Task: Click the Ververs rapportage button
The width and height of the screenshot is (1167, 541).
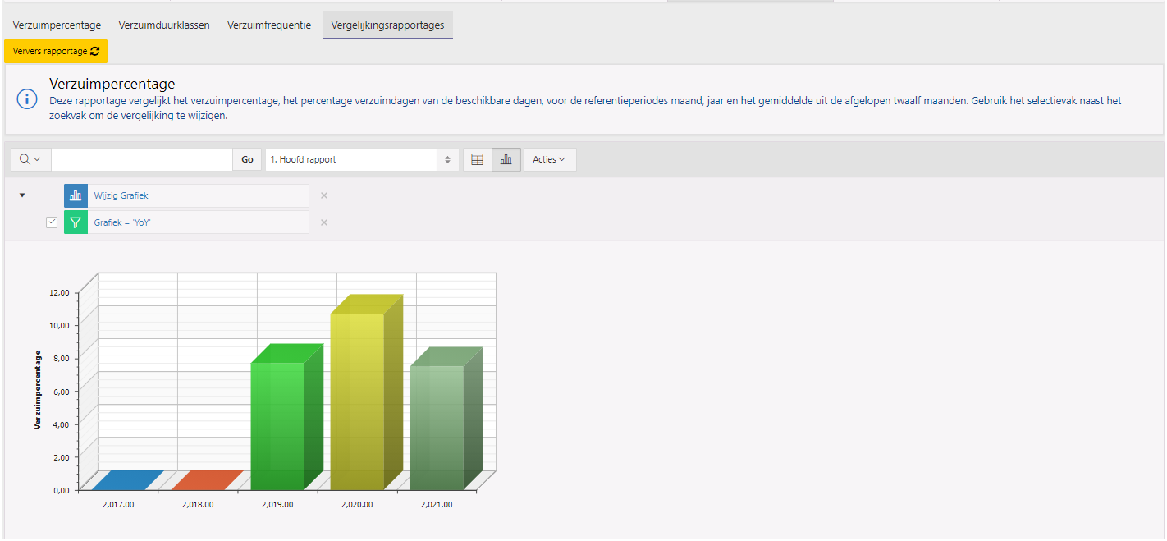Action: coord(56,51)
